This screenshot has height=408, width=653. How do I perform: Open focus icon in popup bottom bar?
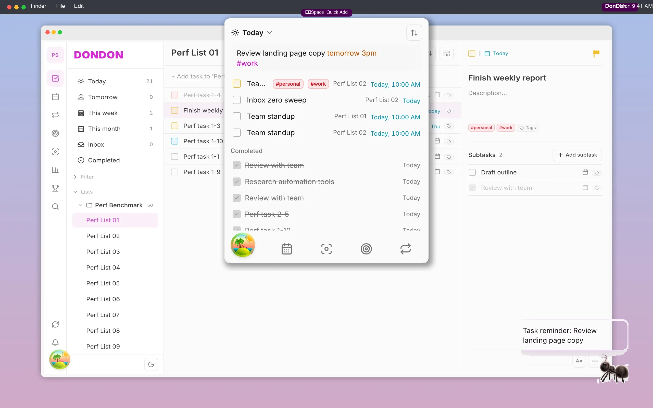pyautogui.click(x=326, y=249)
